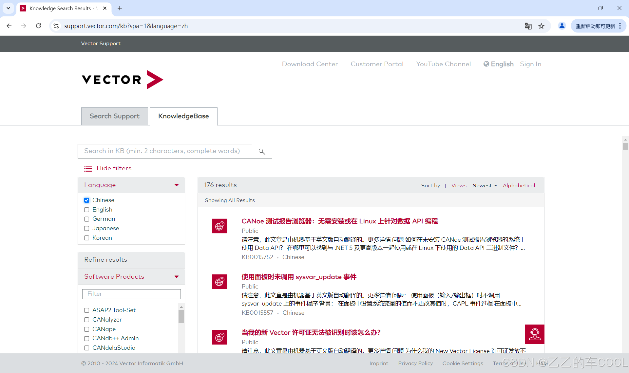Screen dimensions: 629x373
Task: Click the Software Products list scrollbar thumb
Action: click(181, 317)
